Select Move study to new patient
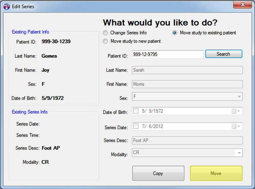The image size is (255, 189). click(105, 41)
